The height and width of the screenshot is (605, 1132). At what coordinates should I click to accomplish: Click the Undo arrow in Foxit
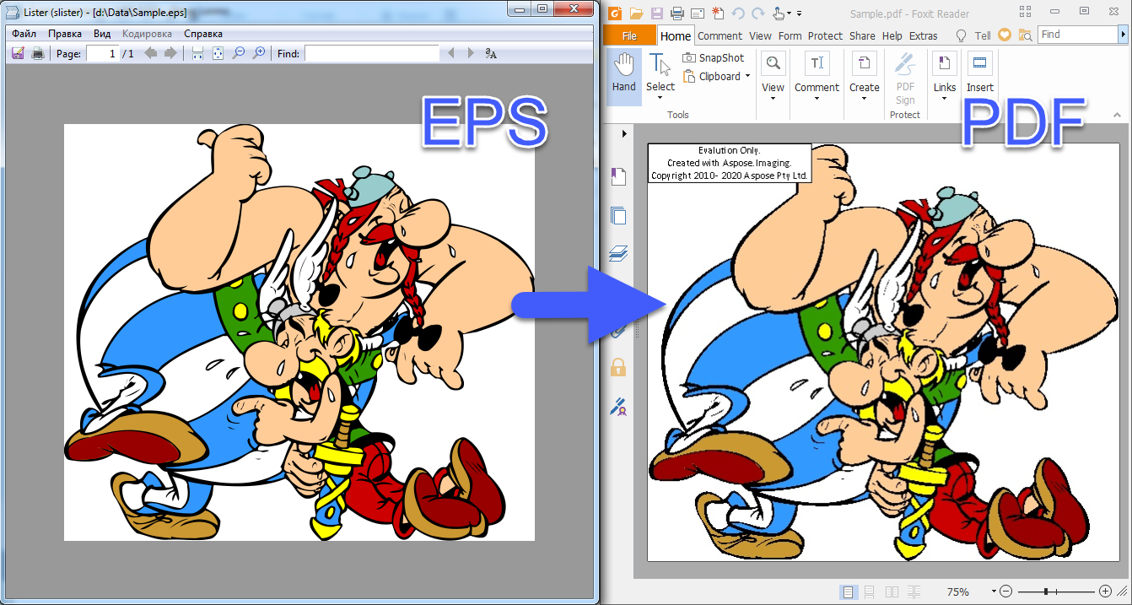(738, 13)
